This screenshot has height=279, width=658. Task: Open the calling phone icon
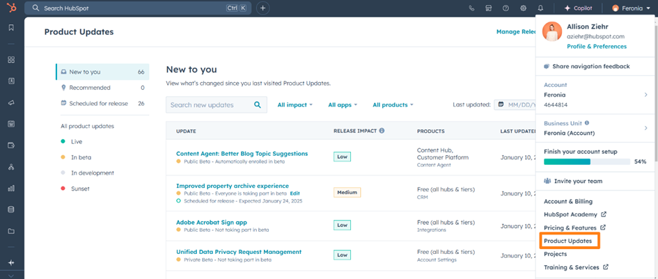(x=471, y=8)
